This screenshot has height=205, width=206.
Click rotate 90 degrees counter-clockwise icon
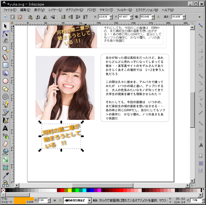coord(30,17)
